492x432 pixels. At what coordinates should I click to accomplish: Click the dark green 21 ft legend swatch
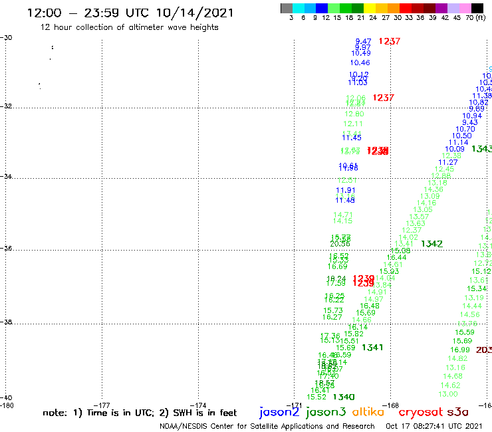pyautogui.click(x=358, y=8)
